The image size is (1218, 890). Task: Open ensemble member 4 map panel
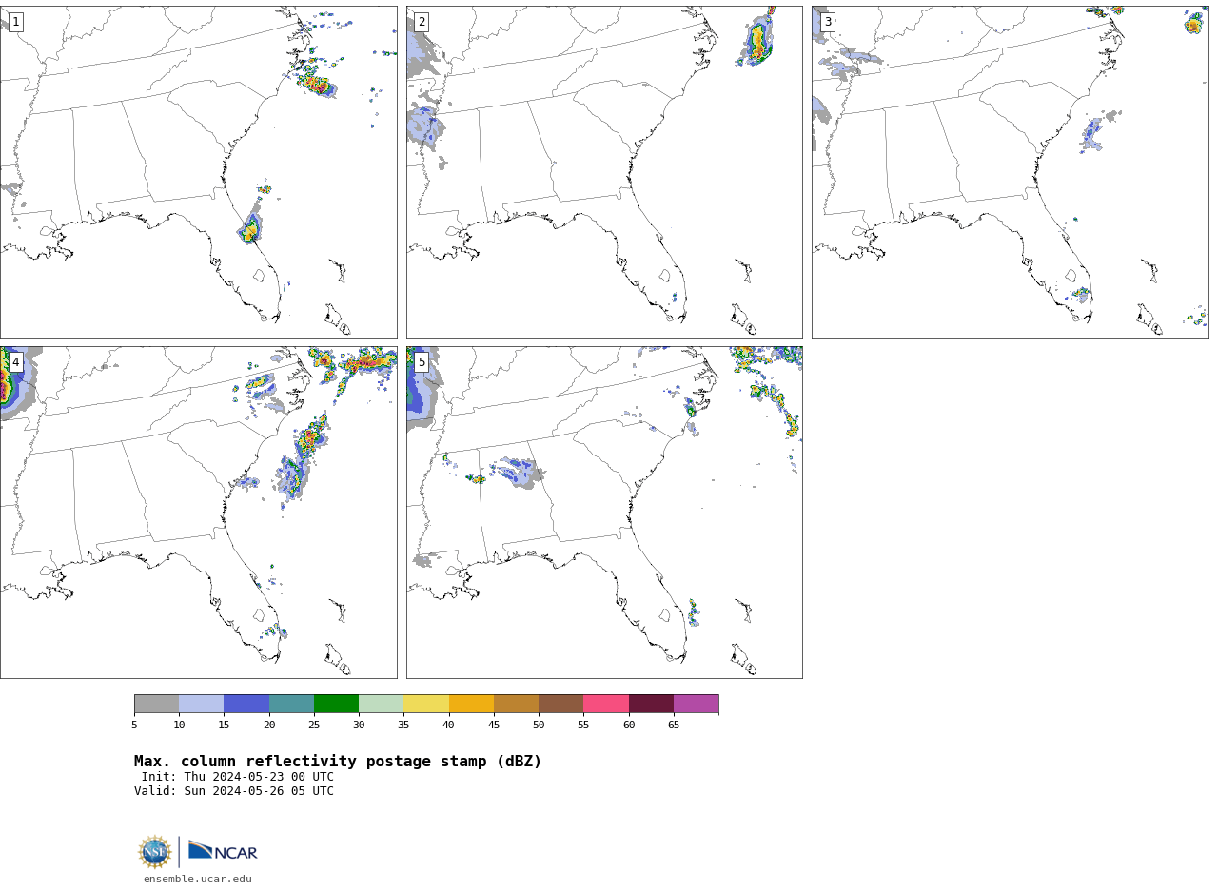coord(199,513)
